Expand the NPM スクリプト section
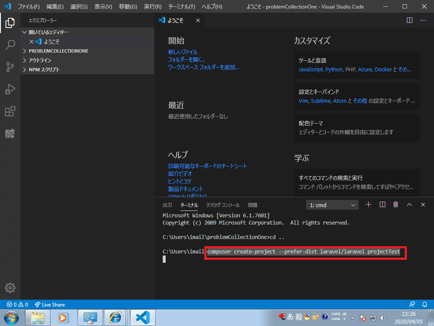Image resolution: width=434 pixels, height=326 pixels. pos(87,69)
